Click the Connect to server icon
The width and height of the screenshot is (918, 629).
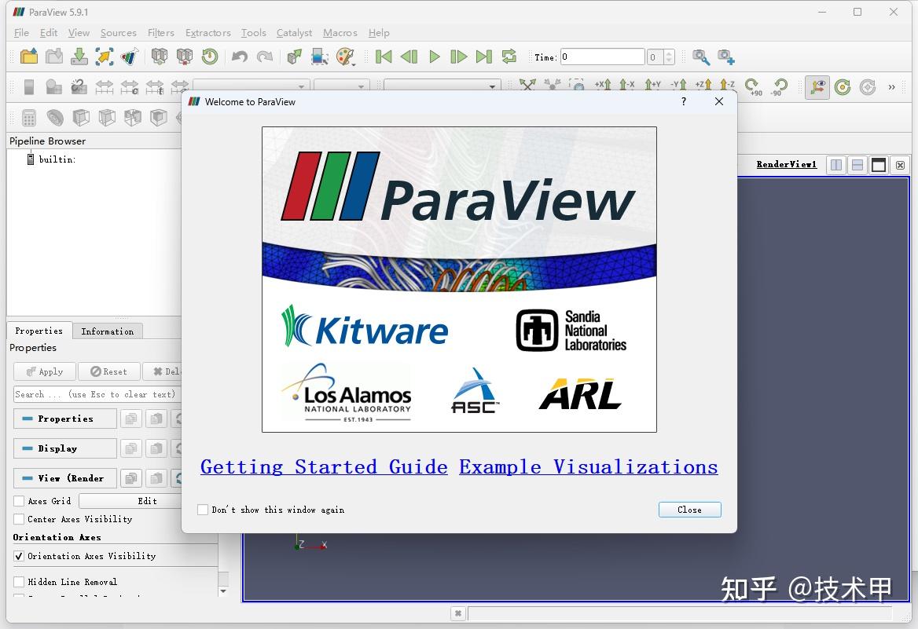point(160,57)
